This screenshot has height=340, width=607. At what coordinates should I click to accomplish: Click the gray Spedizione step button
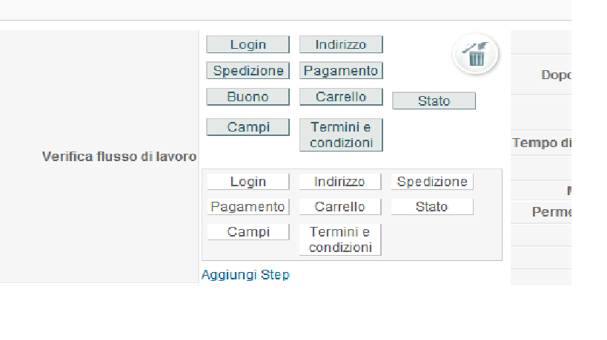pos(248,71)
